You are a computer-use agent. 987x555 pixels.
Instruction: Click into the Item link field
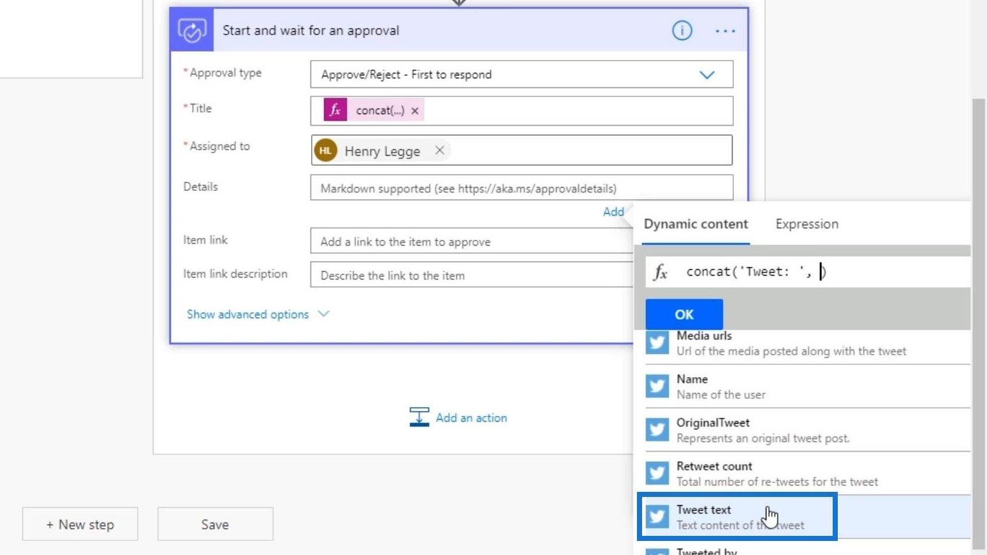pyautogui.click(x=472, y=242)
